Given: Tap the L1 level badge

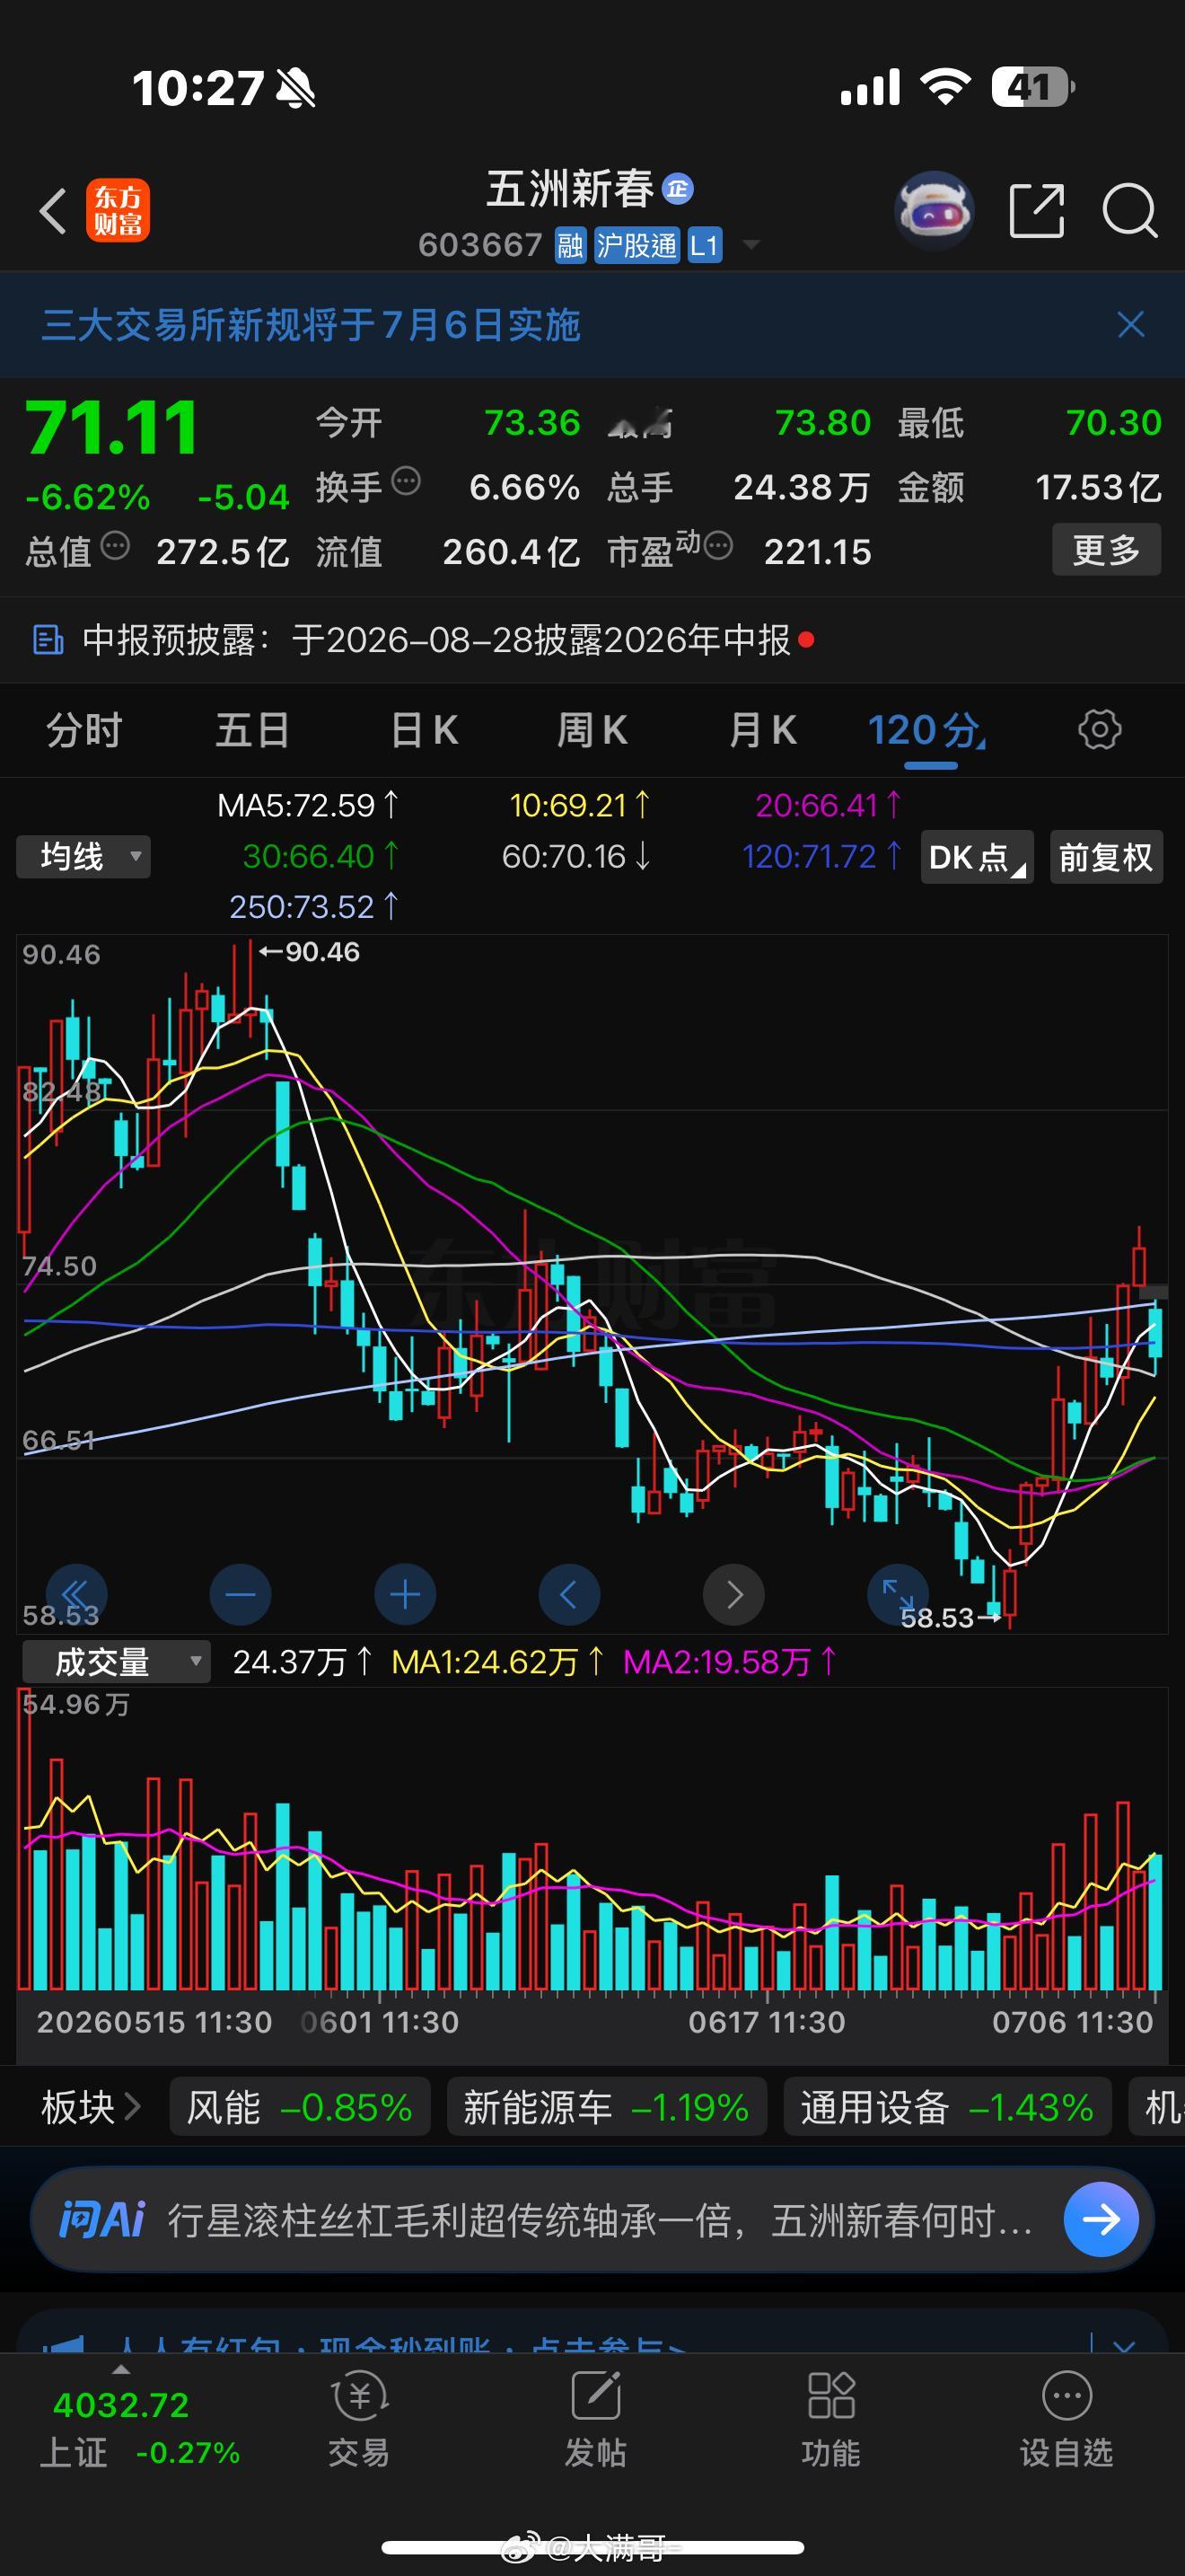Looking at the screenshot, I should (x=705, y=245).
